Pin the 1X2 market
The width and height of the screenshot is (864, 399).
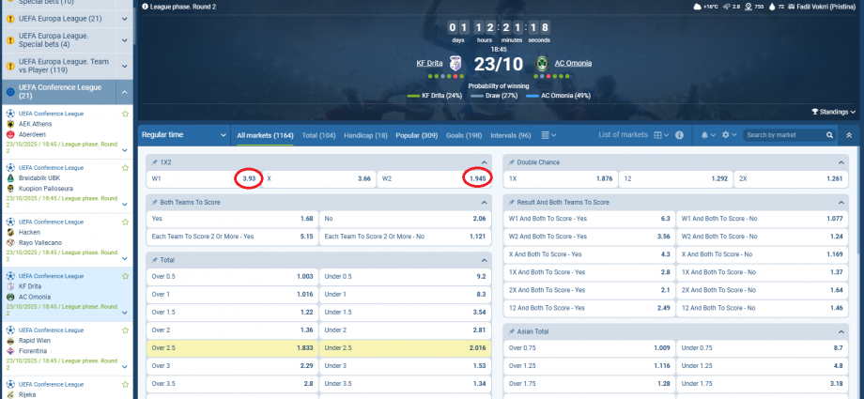point(155,162)
